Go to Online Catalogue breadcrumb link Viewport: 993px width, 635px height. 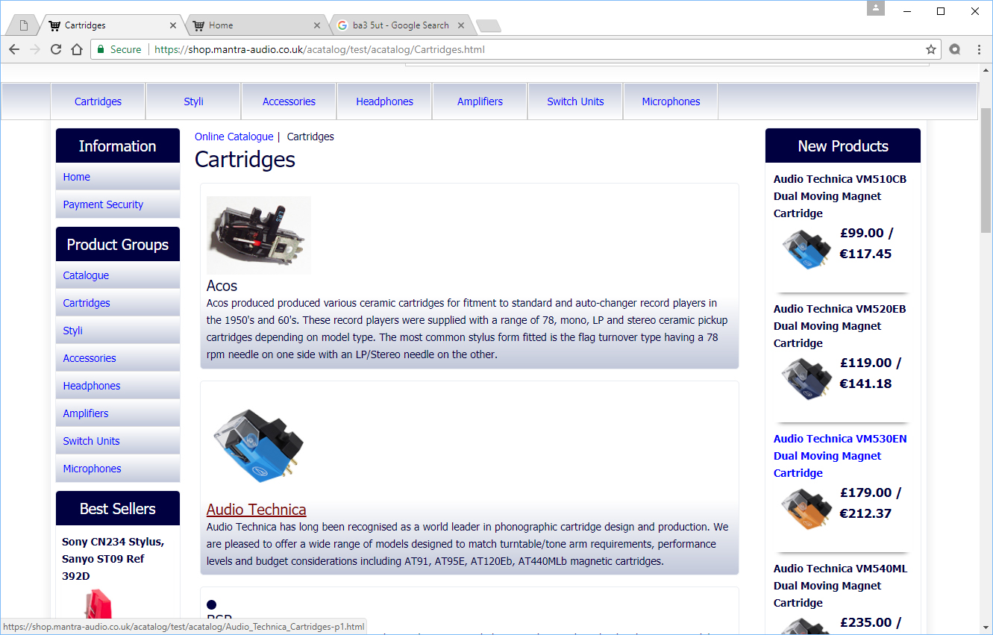tap(234, 137)
